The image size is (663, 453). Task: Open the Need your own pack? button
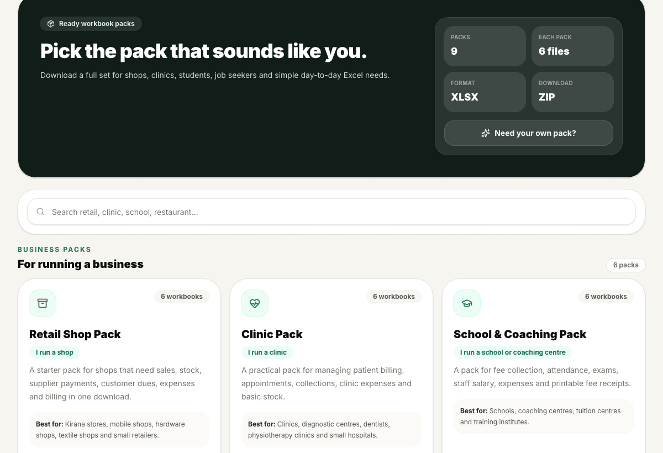coord(529,133)
